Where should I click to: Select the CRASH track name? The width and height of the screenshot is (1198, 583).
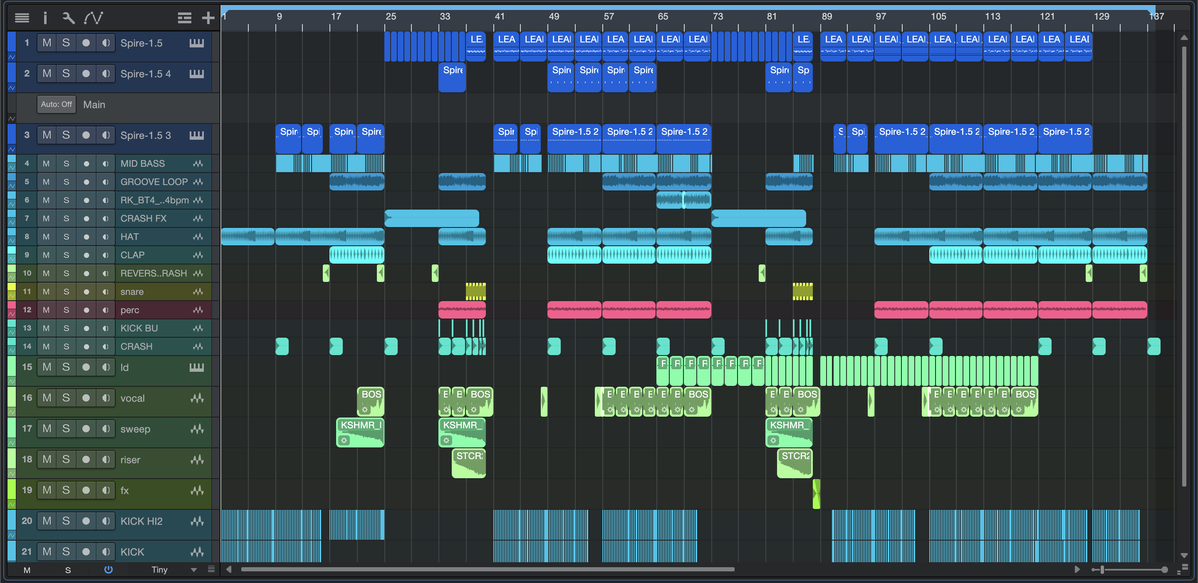click(x=136, y=346)
